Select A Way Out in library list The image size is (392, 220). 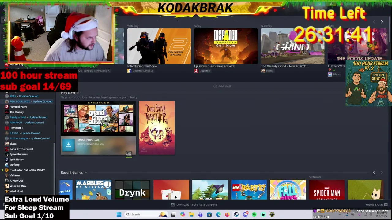pos(16,181)
